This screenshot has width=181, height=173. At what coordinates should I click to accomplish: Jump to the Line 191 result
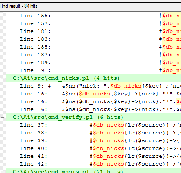pos(93,70)
